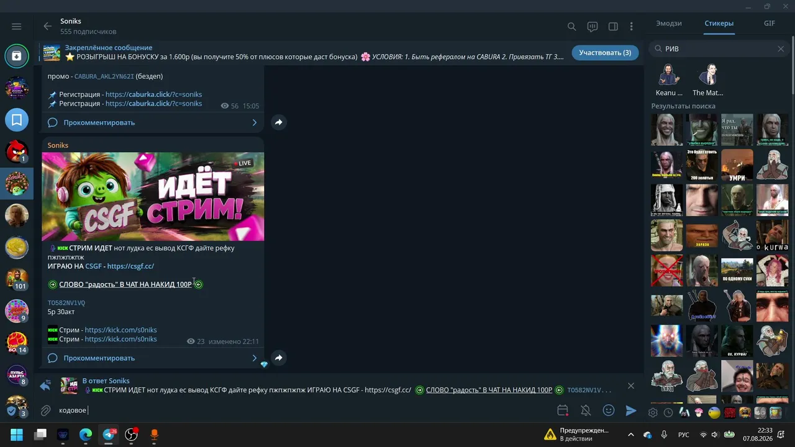Toggle the right info side panel

point(613,26)
